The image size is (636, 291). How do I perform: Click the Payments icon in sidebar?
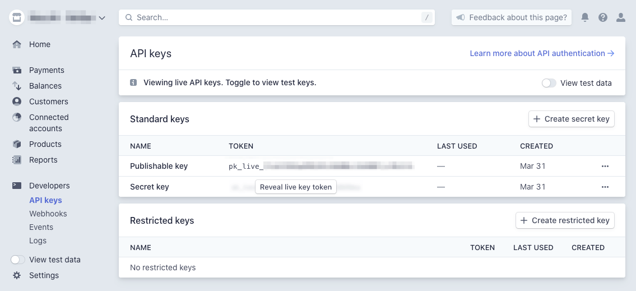point(17,70)
